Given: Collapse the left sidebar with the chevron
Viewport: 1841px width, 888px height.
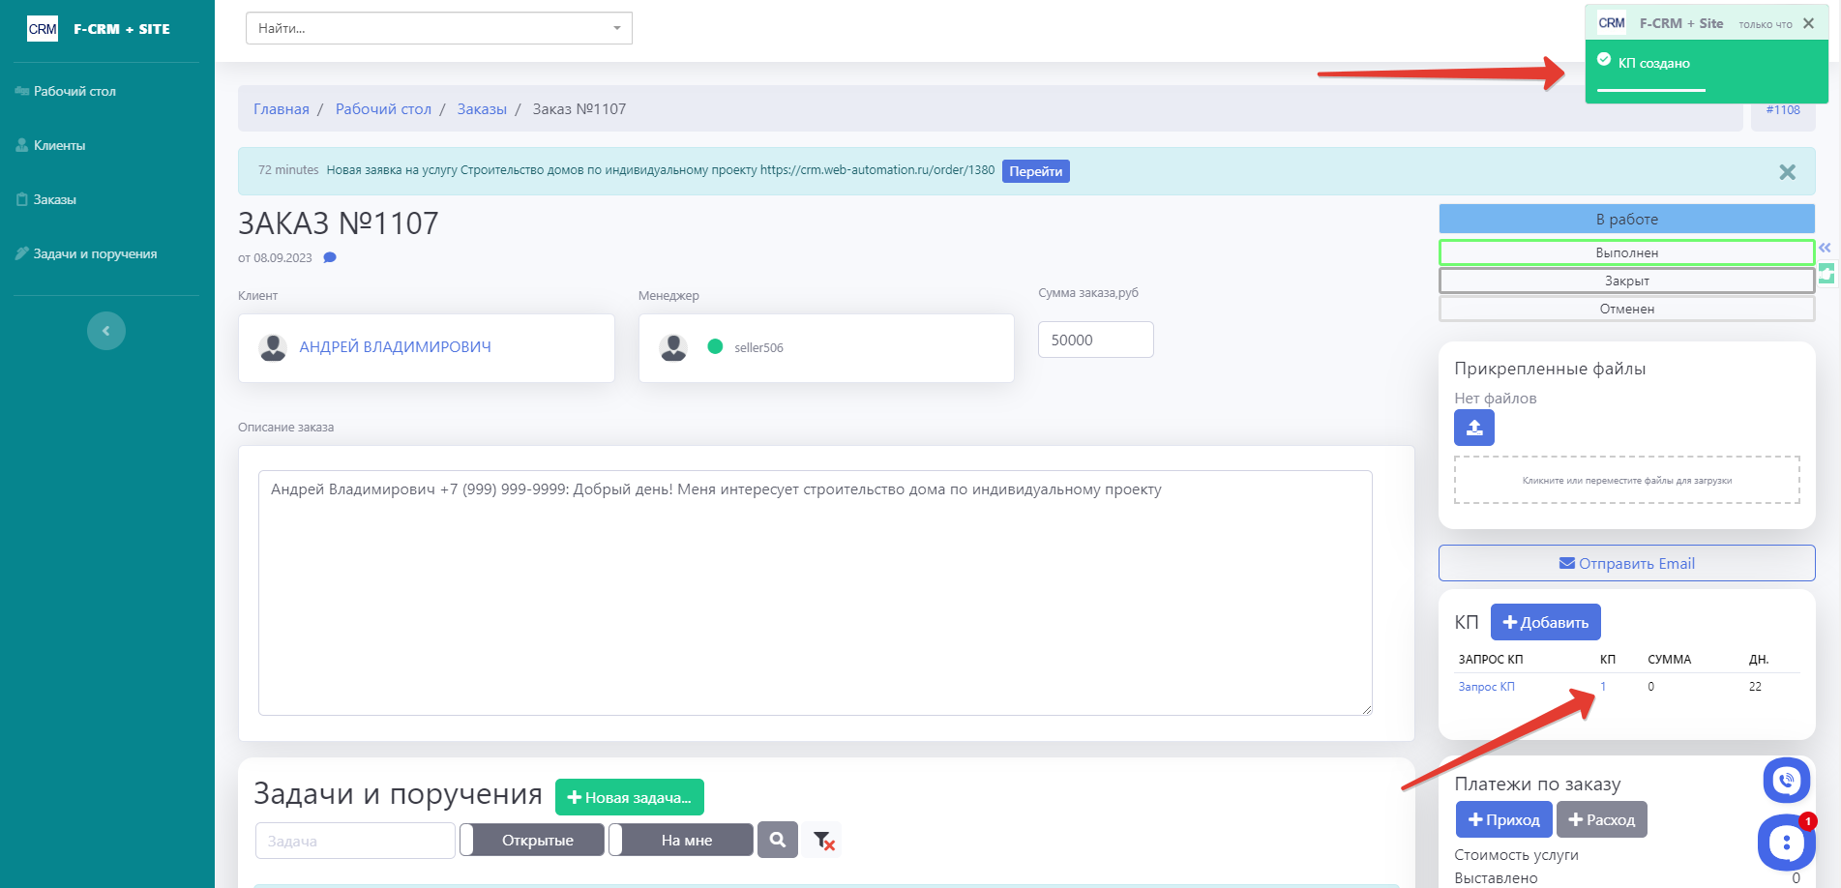Looking at the screenshot, I should click(x=106, y=331).
